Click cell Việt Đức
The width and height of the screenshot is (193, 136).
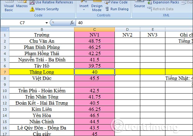pyautogui.click(x=42, y=78)
